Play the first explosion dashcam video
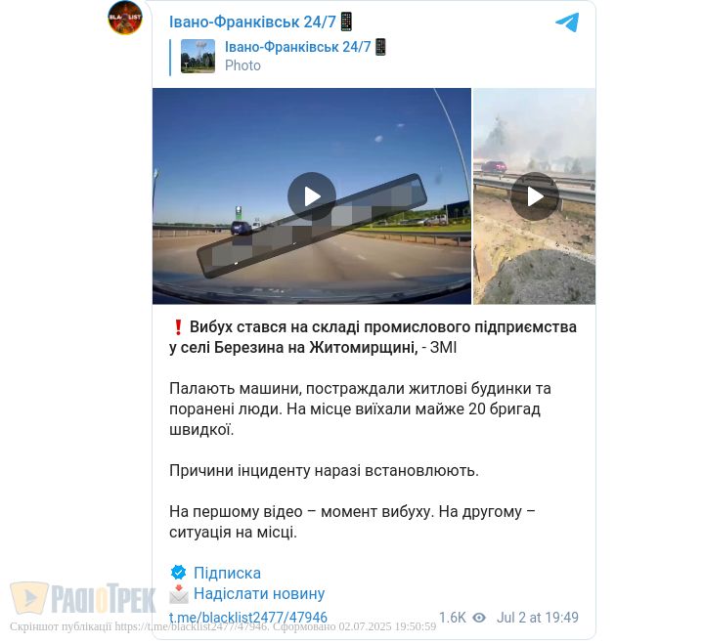 click(x=312, y=196)
